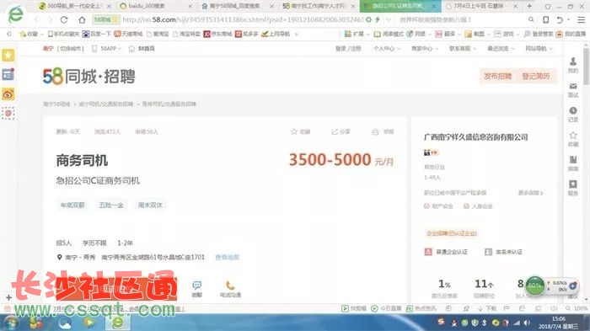Toggle system volume speaker icon in tray
Viewport: 590px width, 331px height.
click(x=527, y=323)
